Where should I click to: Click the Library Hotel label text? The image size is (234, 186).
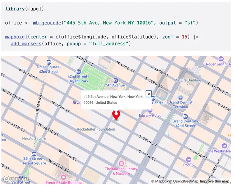pyautogui.click(x=150, y=115)
